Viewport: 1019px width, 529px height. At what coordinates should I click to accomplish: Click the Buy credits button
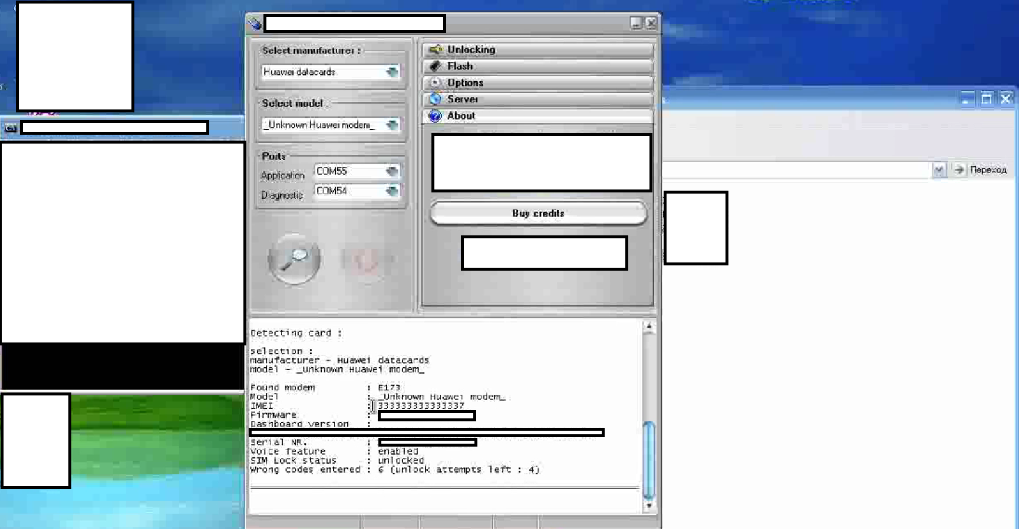539,213
